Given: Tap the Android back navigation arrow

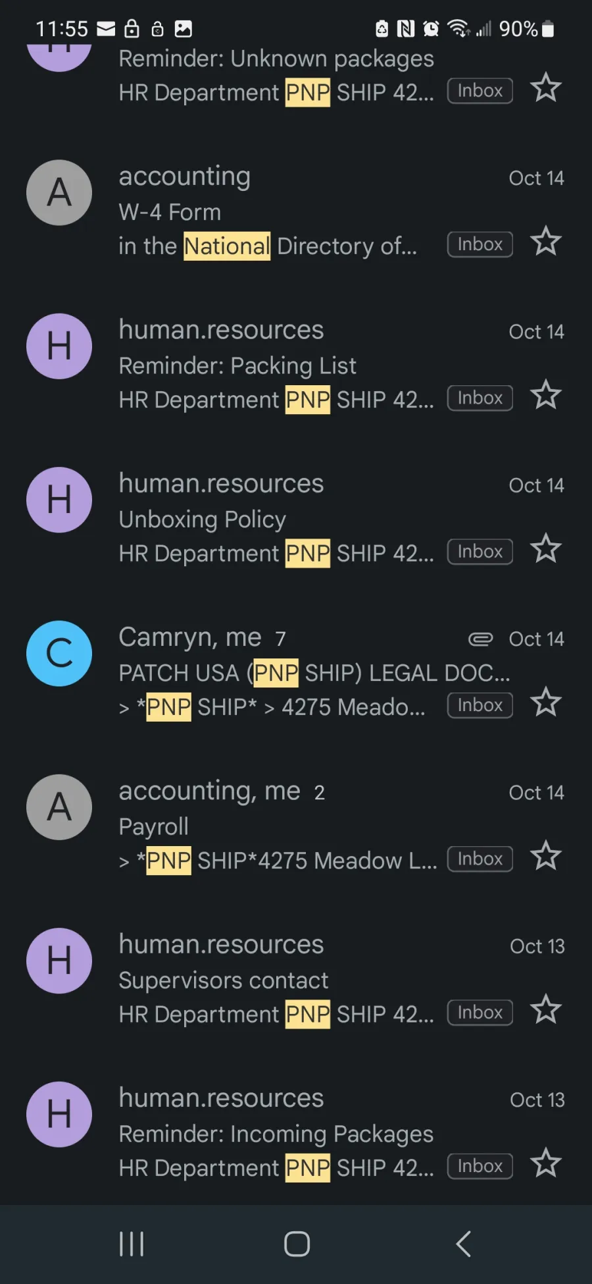Looking at the screenshot, I should point(463,1244).
